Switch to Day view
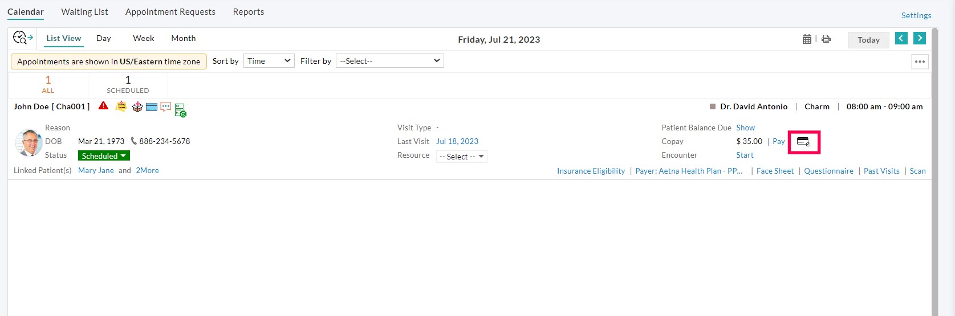 point(104,38)
